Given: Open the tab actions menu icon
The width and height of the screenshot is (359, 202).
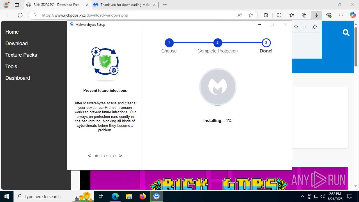Looking at the screenshot, I should click(x=17, y=5).
